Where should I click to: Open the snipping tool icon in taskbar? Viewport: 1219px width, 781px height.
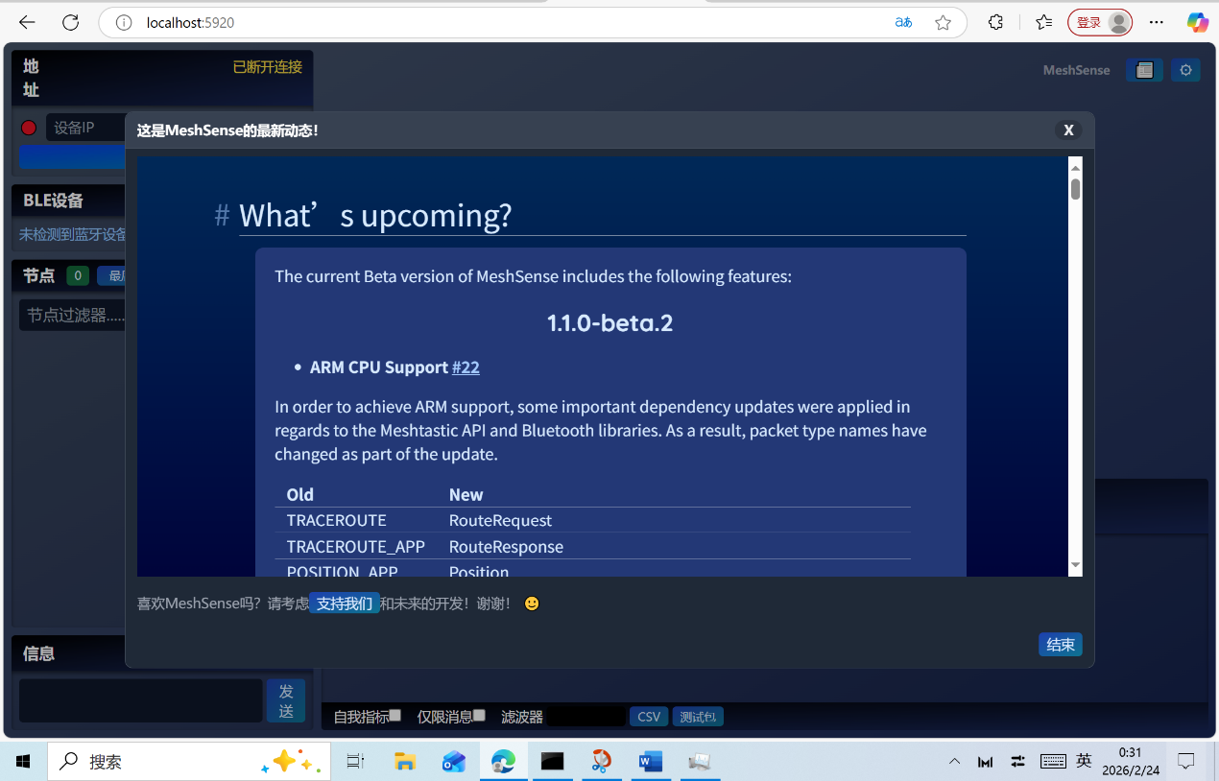click(601, 762)
